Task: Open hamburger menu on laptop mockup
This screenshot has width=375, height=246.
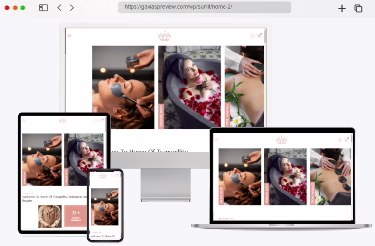Action: 216,140
